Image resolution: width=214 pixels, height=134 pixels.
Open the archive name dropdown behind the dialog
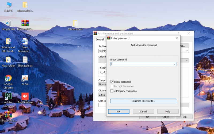click(187, 51)
